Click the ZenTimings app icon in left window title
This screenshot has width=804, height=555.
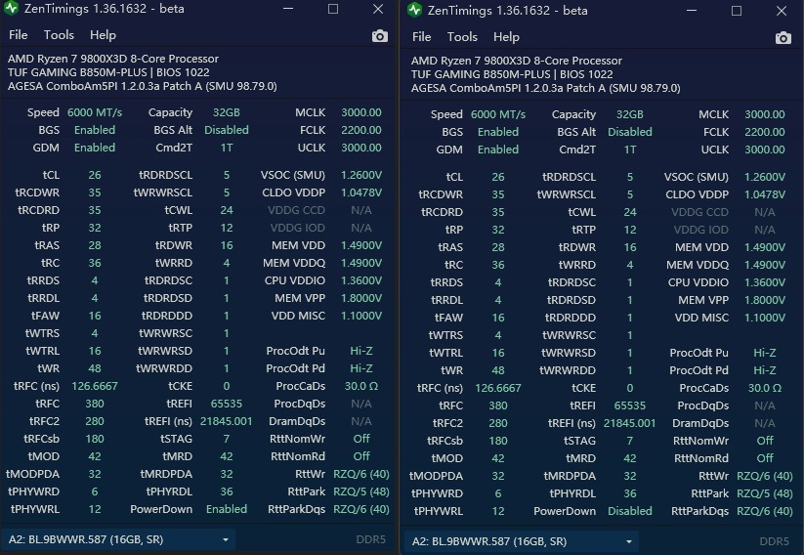(12, 8)
